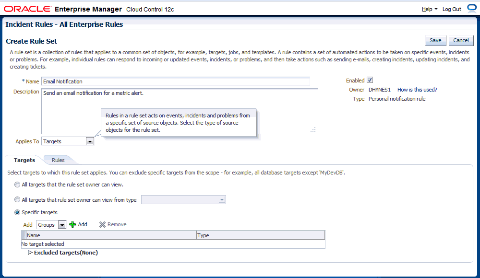Click the Cancel button
The image size is (480, 278).
[461, 40]
